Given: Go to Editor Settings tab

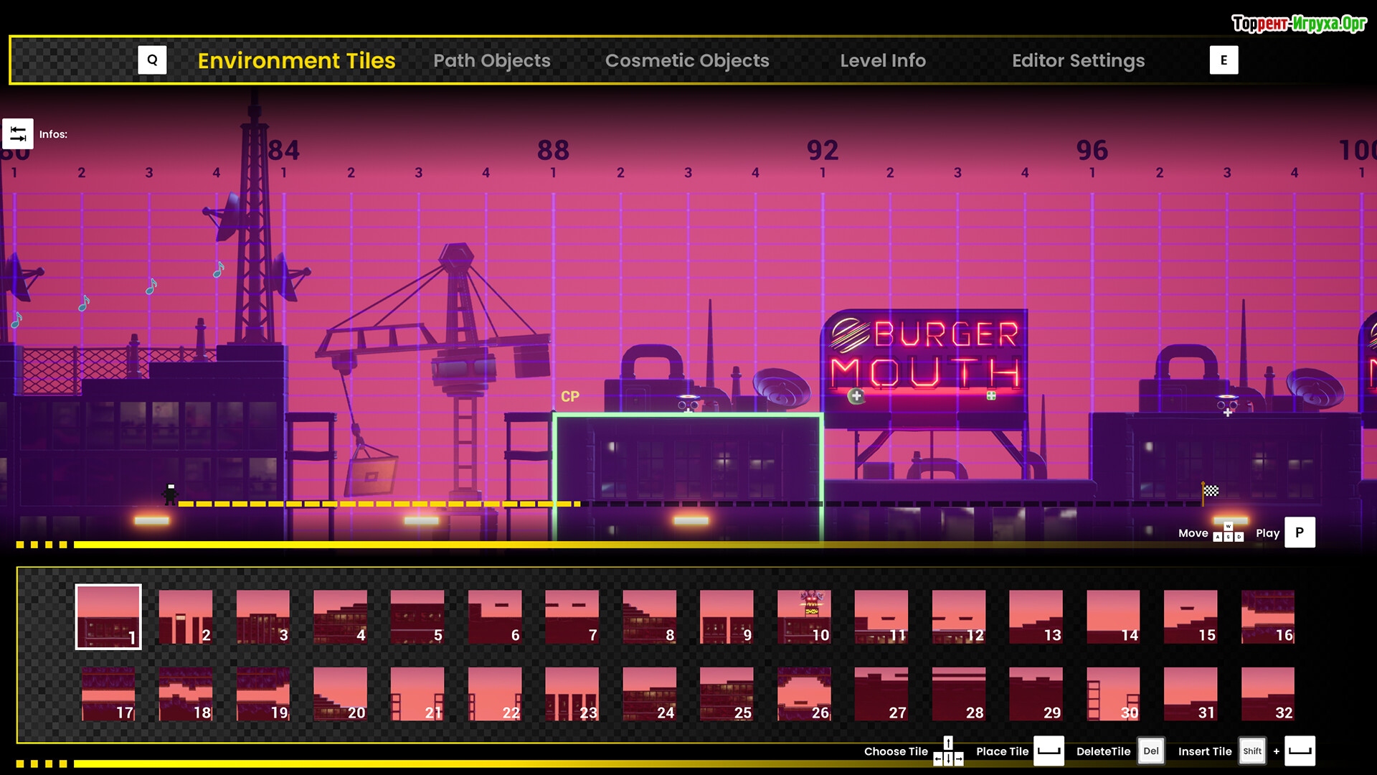Looking at the screenshot, I should (x=1078, y=61).
